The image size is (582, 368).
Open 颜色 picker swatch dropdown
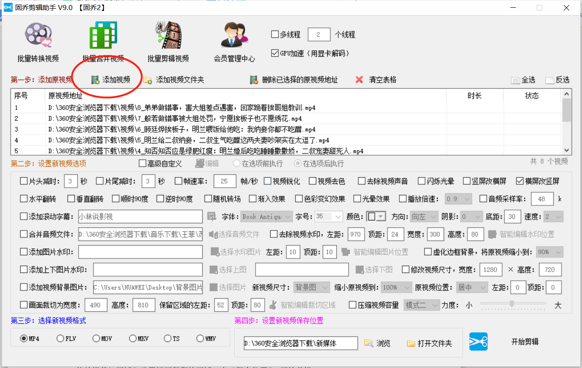click(x=377, y=216)
